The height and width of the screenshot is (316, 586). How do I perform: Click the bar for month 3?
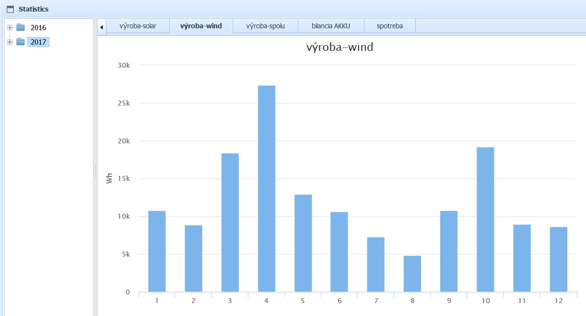point(230,222)
